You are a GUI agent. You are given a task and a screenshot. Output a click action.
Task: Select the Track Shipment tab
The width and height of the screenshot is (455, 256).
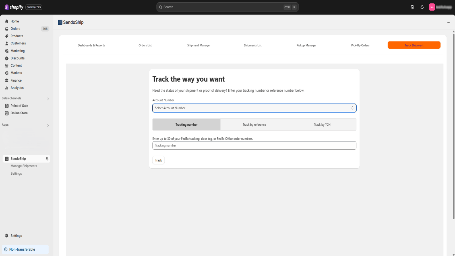point(414,45)
